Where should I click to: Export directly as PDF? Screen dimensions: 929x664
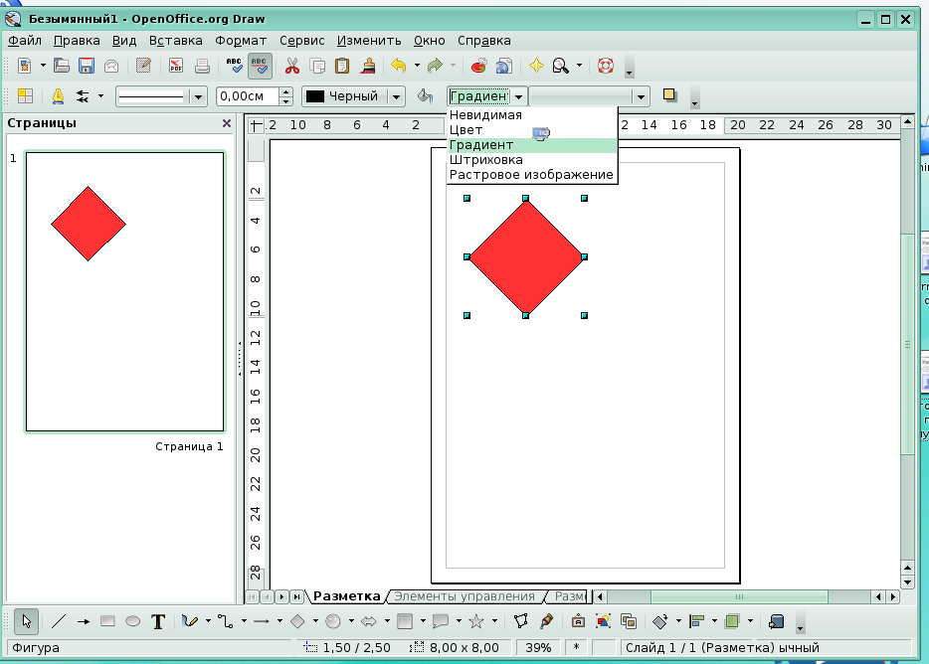[x=176, y=67]
